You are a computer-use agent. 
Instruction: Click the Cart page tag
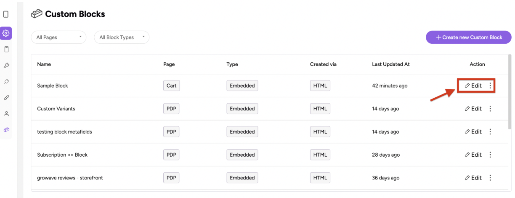(171, 86)
